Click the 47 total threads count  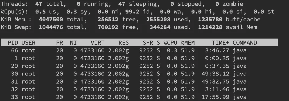pos(39,4)
